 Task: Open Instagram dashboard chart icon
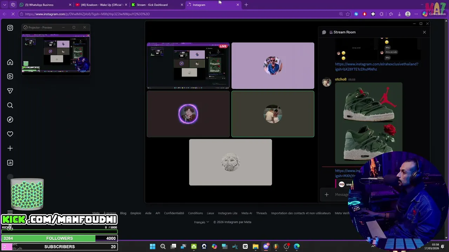pos(10,163)
